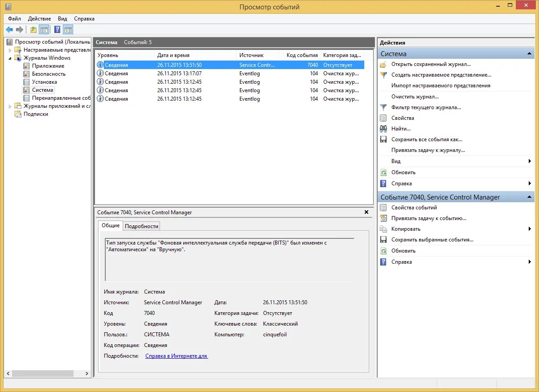Select the Service Control Manager 7040 event row
The image size is (539, 392).
230,65
